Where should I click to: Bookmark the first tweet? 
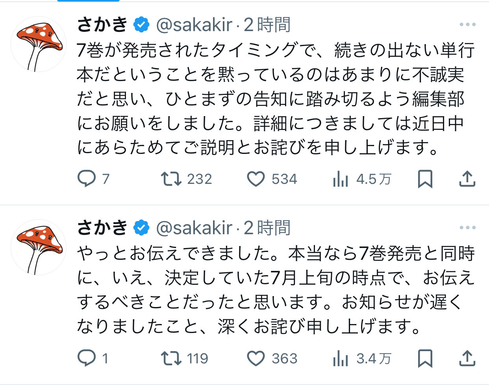(x=425, y=179)
